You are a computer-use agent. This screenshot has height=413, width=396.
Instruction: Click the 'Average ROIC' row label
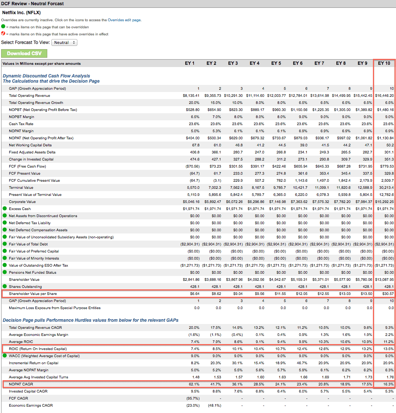click(x=21, y=341)
